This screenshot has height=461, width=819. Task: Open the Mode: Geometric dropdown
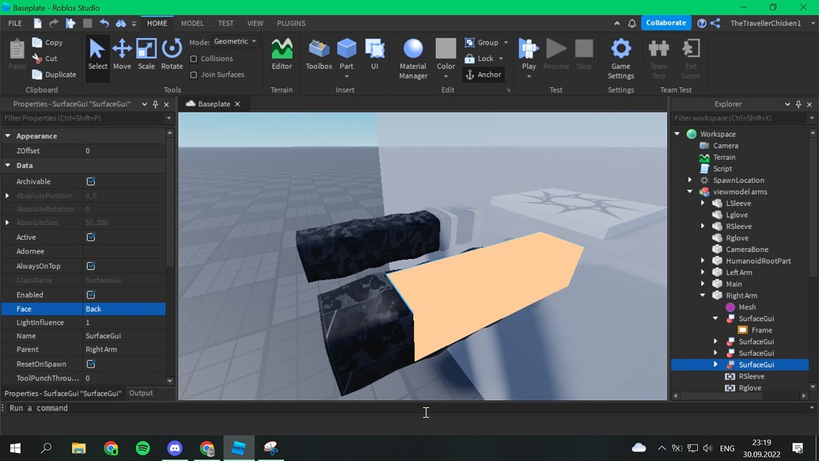coord(237,41)
